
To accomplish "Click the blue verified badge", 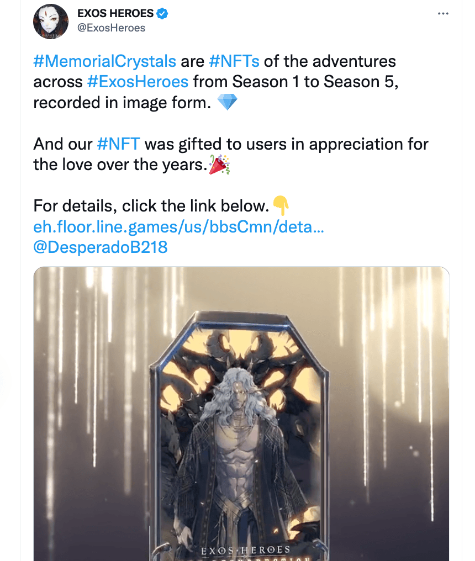I will 162,14.
